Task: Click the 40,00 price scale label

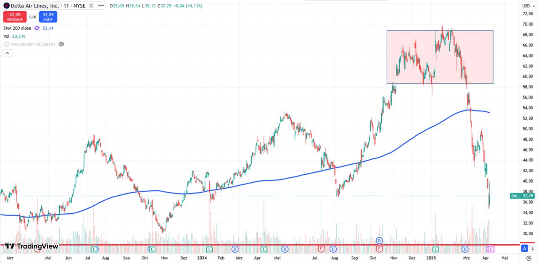Action: 527,181
